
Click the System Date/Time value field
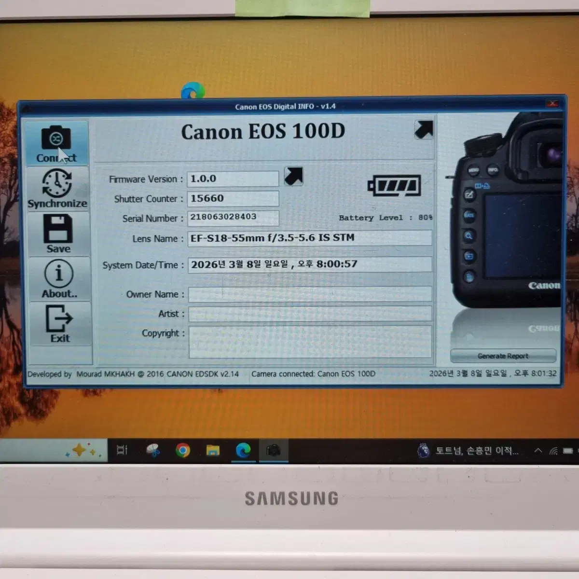click(x=310, y=264)
